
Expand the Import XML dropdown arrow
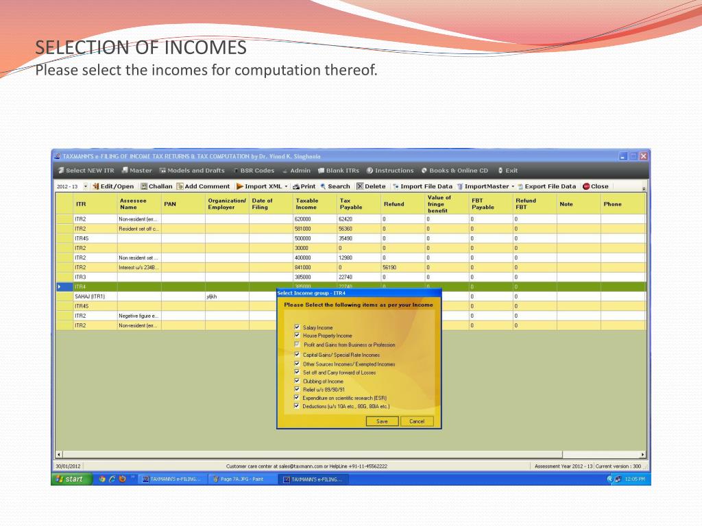pos(286,186)
